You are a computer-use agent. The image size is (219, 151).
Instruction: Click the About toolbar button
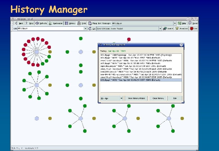[x=193, y=23]
